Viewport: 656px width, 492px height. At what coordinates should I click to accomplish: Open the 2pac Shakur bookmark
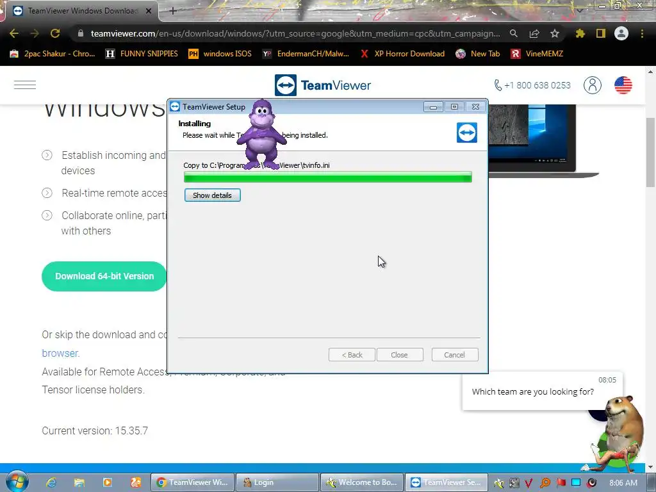[x=53, y=54]
